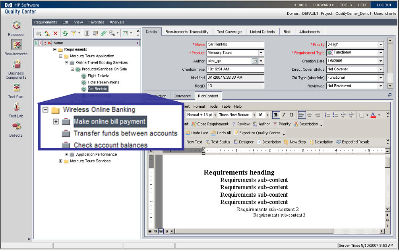Collapse the Products/Services On Sale node

72,69
